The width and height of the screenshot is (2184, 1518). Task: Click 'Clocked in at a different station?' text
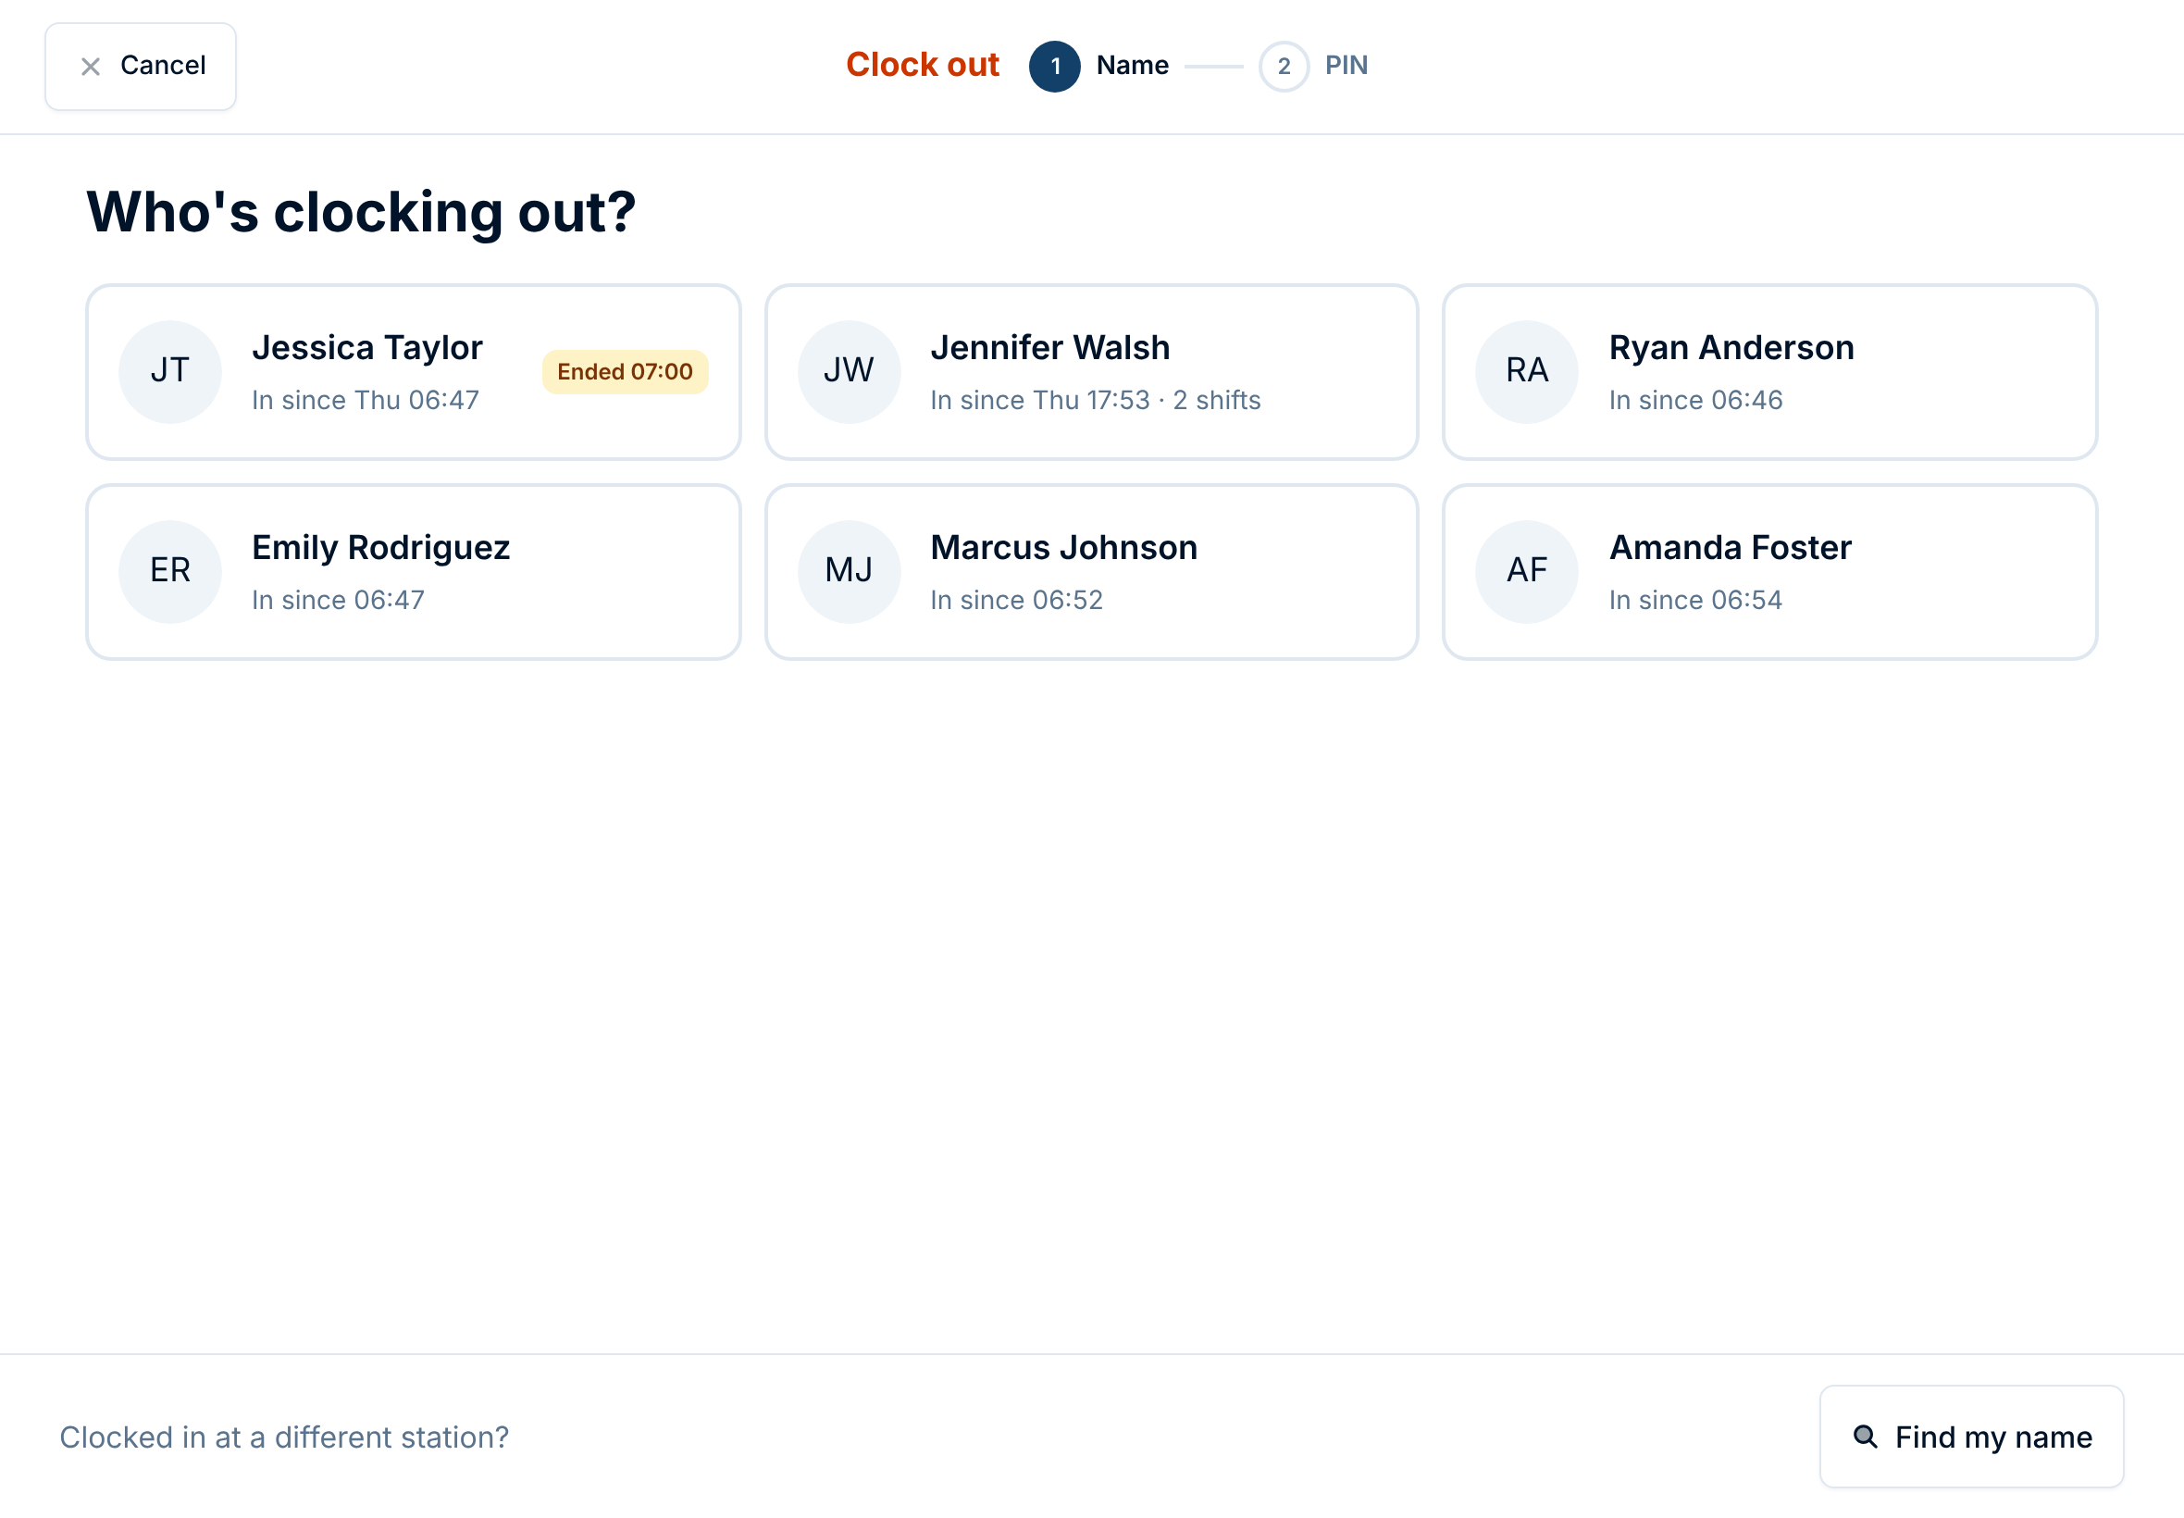point(284,1437)
